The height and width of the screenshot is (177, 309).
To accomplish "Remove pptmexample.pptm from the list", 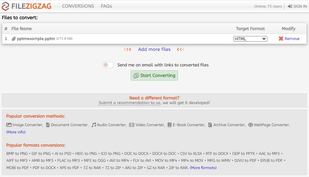I will [x=289, y=39].
